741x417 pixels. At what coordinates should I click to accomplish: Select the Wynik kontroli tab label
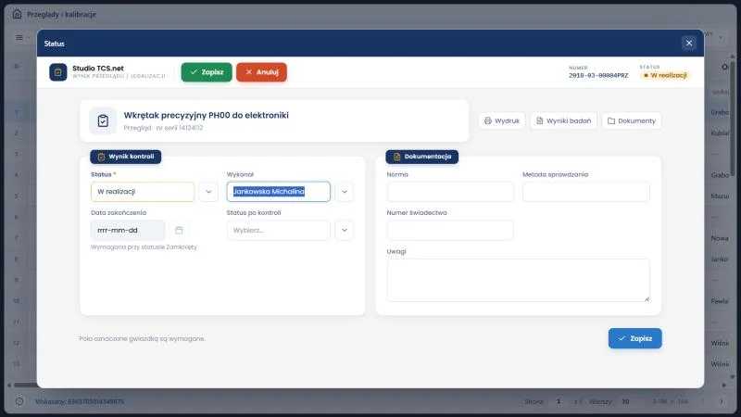[126, 157]
